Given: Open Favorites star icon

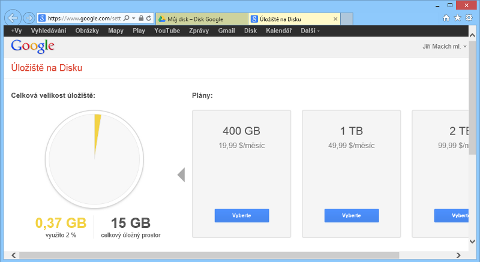Looking at the screenshot, I should coord(457,18).
